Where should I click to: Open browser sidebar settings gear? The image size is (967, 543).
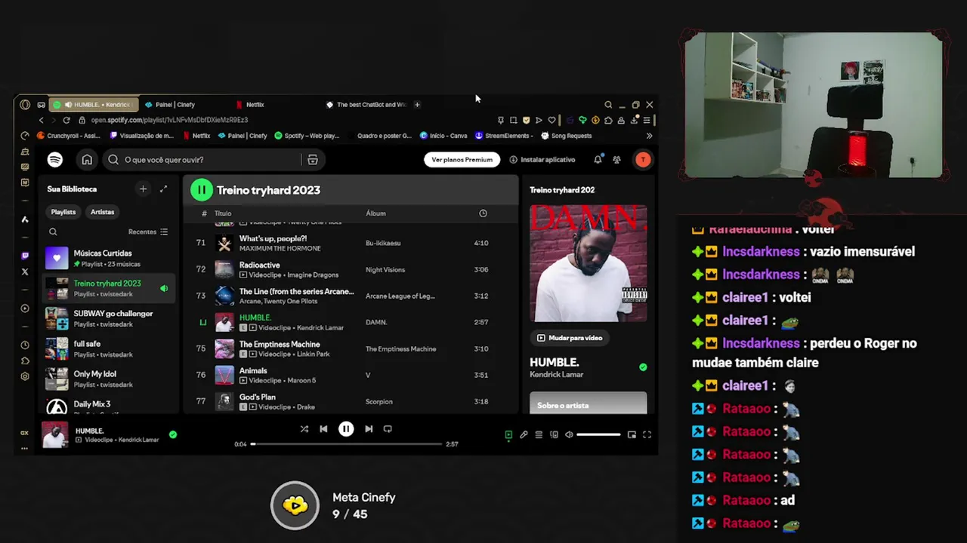(x=25, y=376)
